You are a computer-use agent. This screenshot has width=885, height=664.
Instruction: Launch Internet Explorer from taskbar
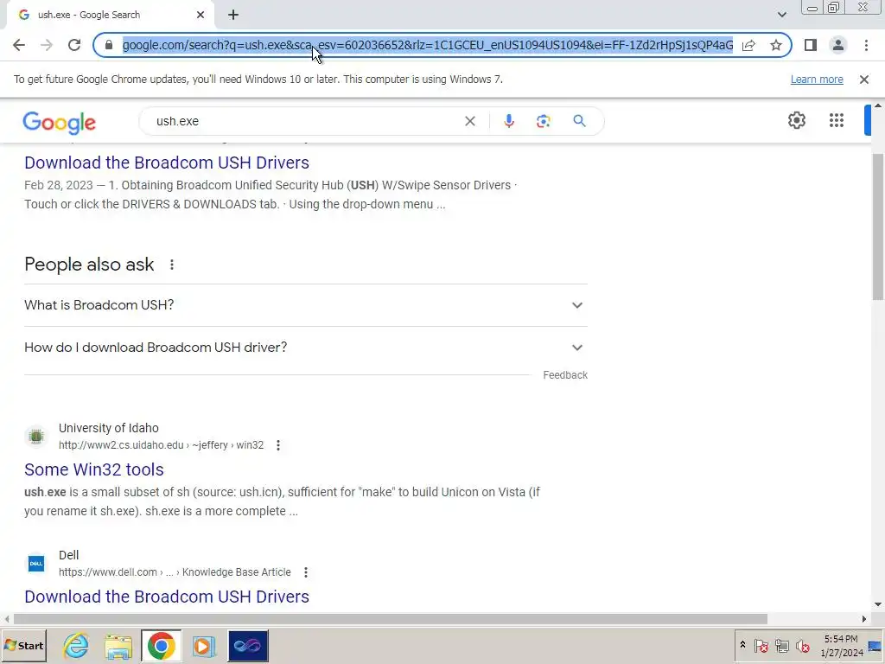click(x=76, y=645)
